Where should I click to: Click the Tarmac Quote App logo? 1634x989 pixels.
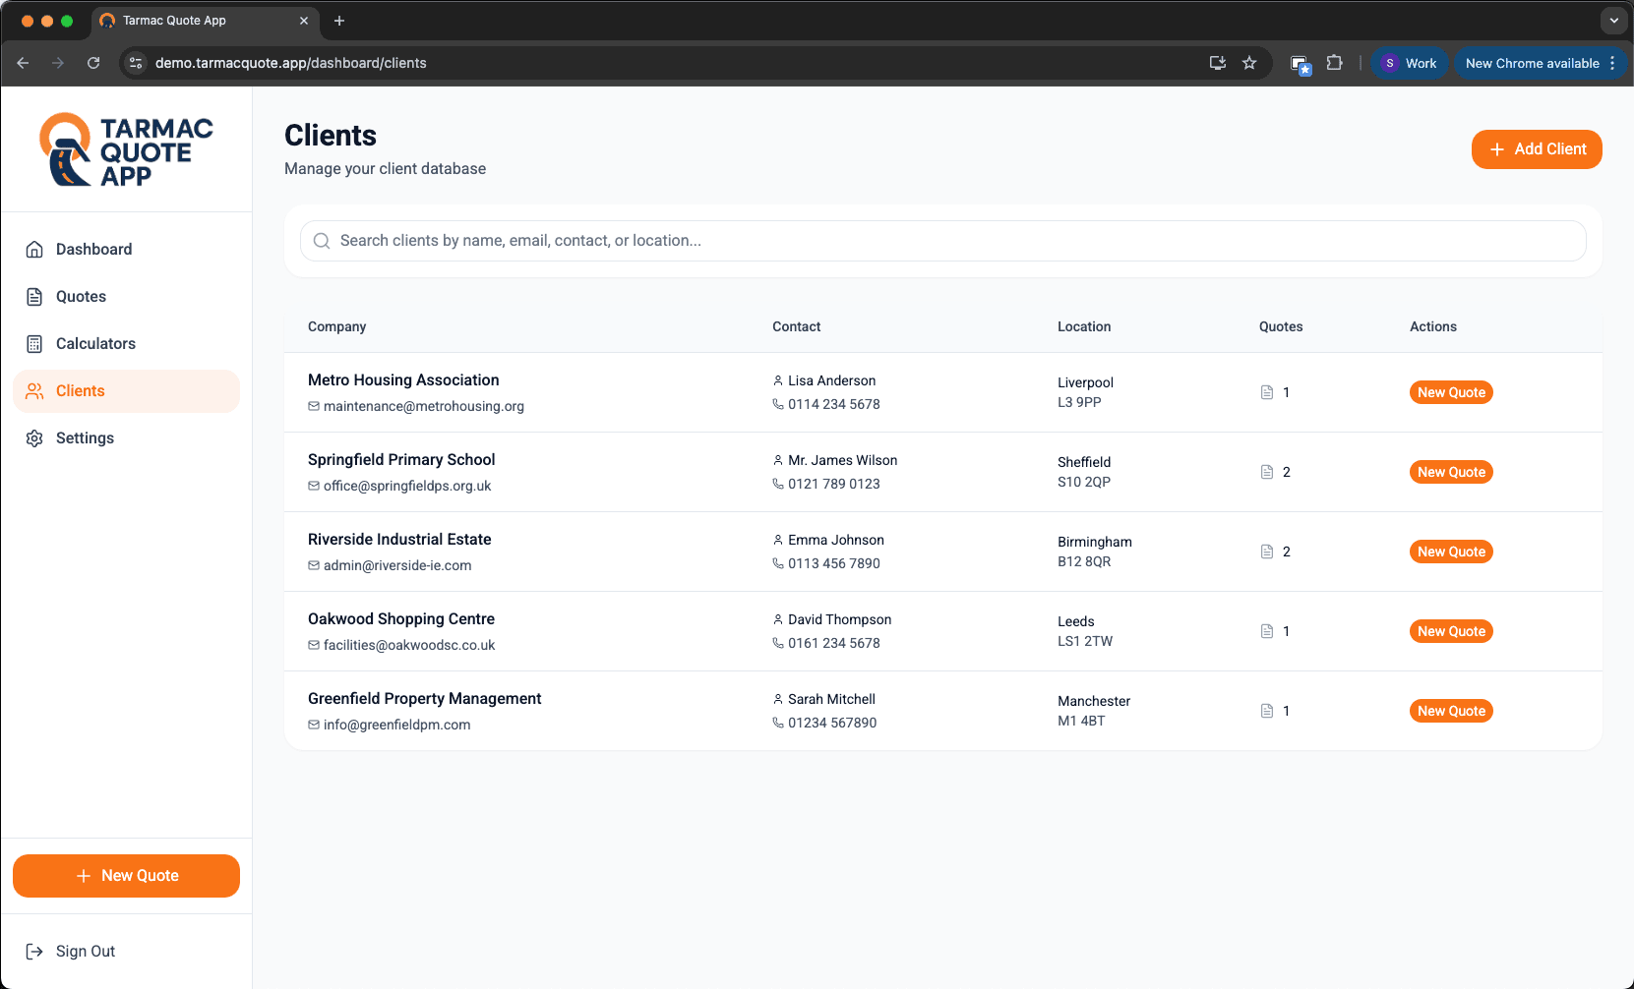pos(126,149)
